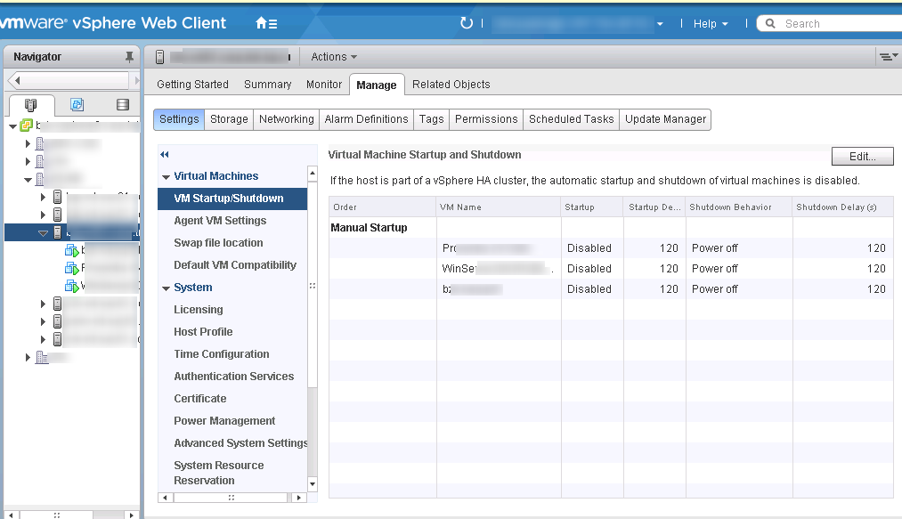Sort by Shutdown Behavior column header
902x519 pixels.
coord(739,207)
